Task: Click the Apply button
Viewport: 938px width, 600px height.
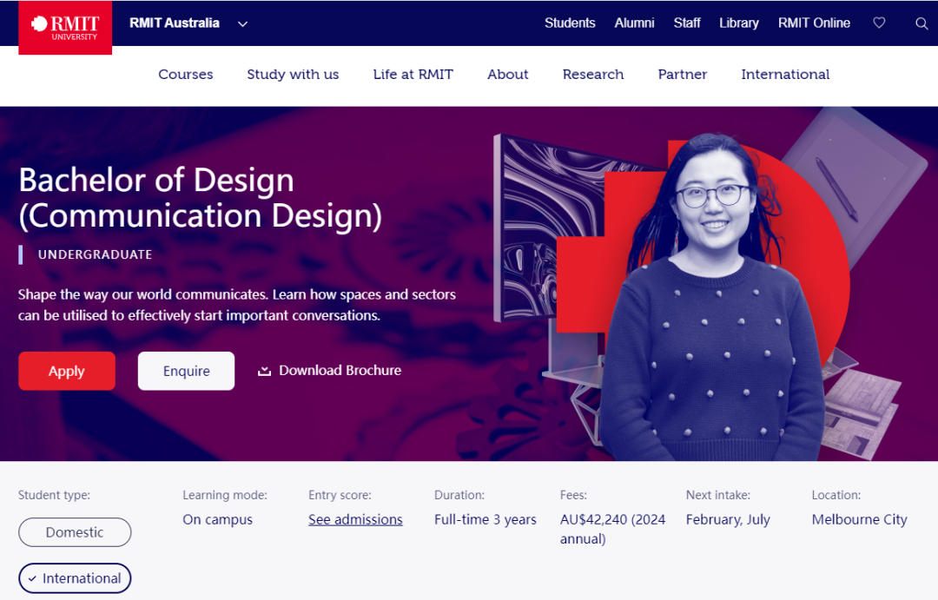Action: point(67,371)
